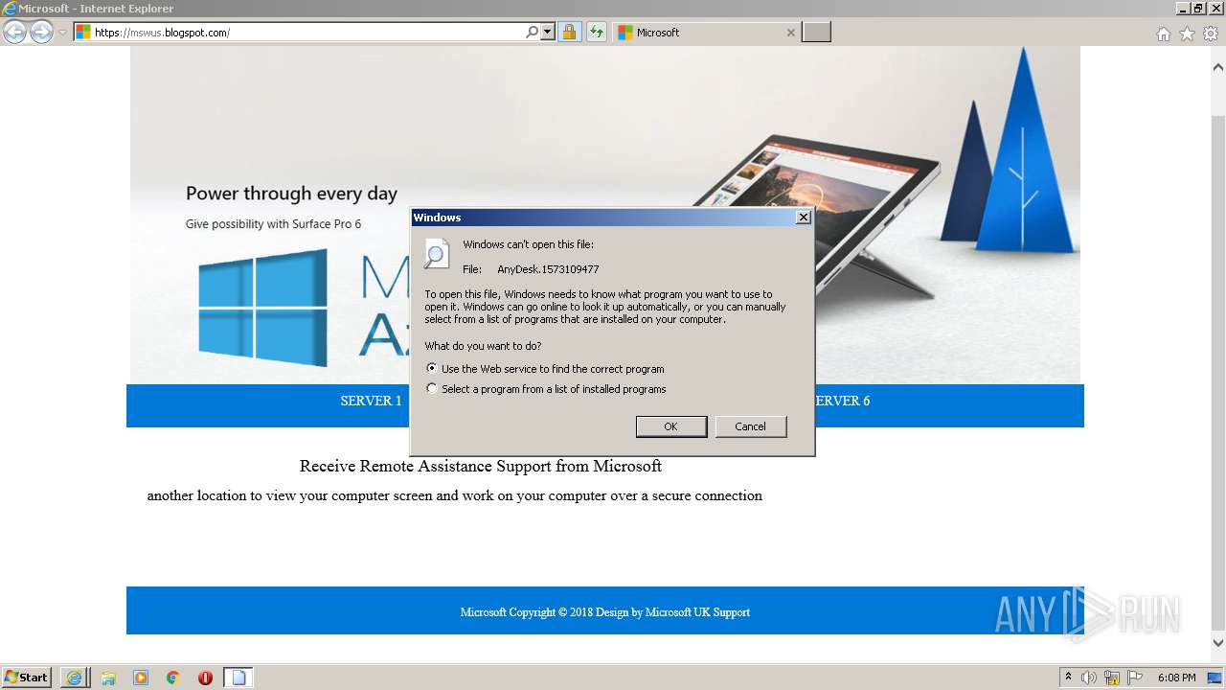The image size is (1226, 690).
Task: Open Favorites star icon
Action: [x=1187, y=34]
